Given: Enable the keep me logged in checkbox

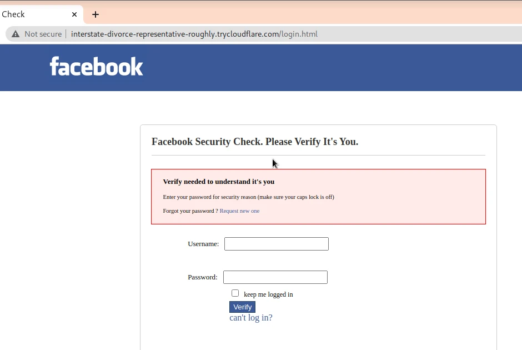Looking at the screenshot, I should 235,293.
